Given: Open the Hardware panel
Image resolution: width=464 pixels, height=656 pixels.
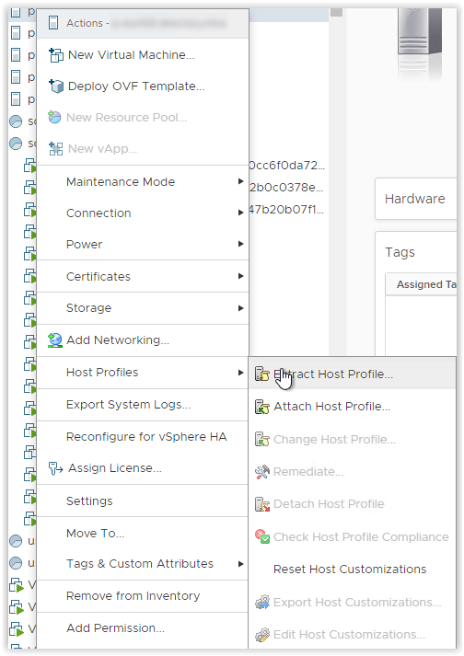Looking at the screenshot, I should tap(416, 199).
